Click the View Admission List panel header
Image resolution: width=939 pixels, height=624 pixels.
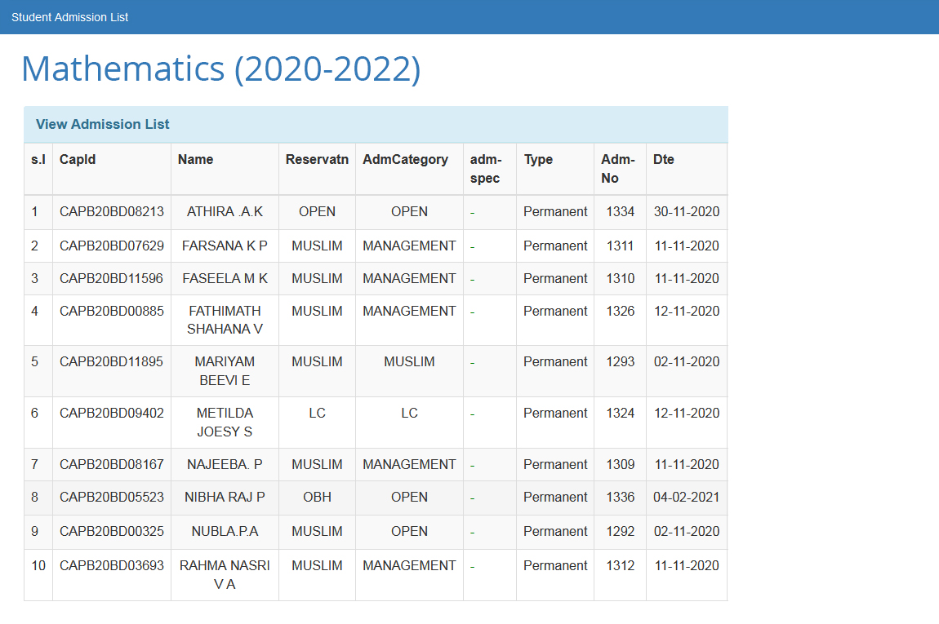103,124
